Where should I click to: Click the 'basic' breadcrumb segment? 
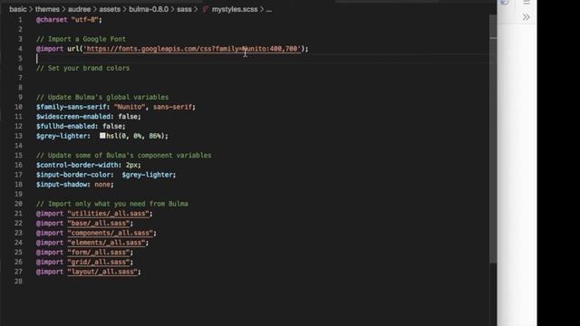click(18, 9)
